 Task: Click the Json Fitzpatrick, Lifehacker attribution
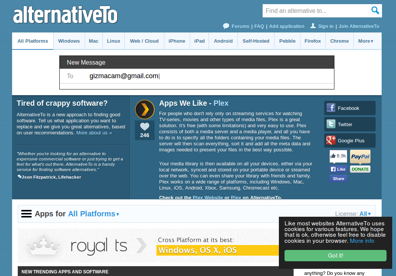51,177
